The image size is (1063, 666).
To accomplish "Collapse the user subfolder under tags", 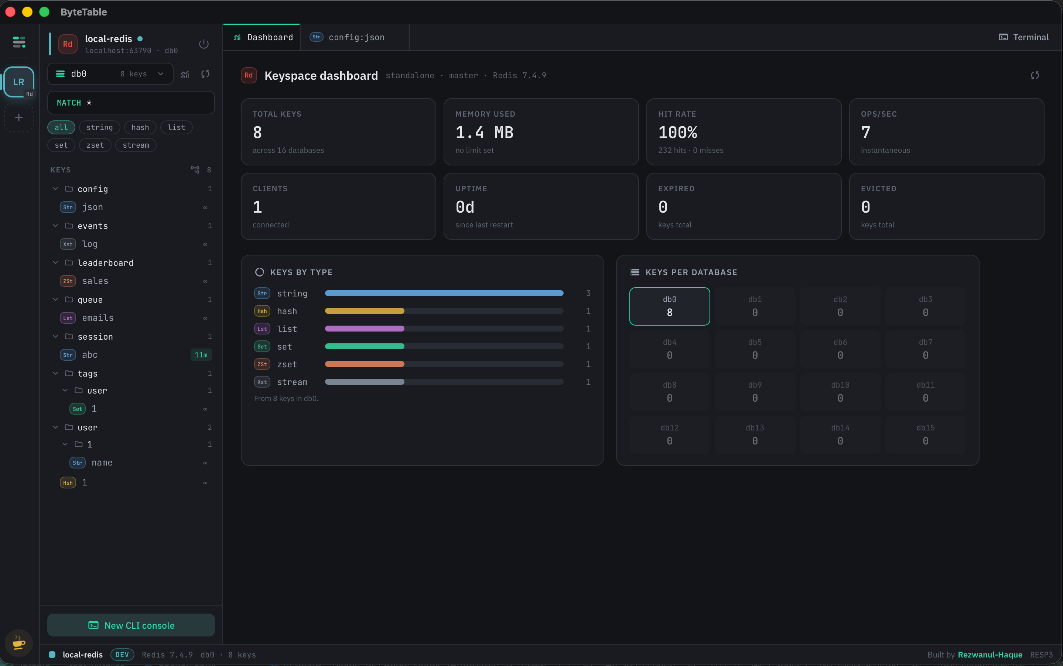I will (x=65, y=390).
